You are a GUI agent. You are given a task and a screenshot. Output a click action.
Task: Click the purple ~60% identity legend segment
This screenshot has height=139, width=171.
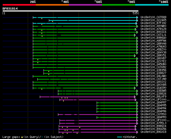[85, 5]
